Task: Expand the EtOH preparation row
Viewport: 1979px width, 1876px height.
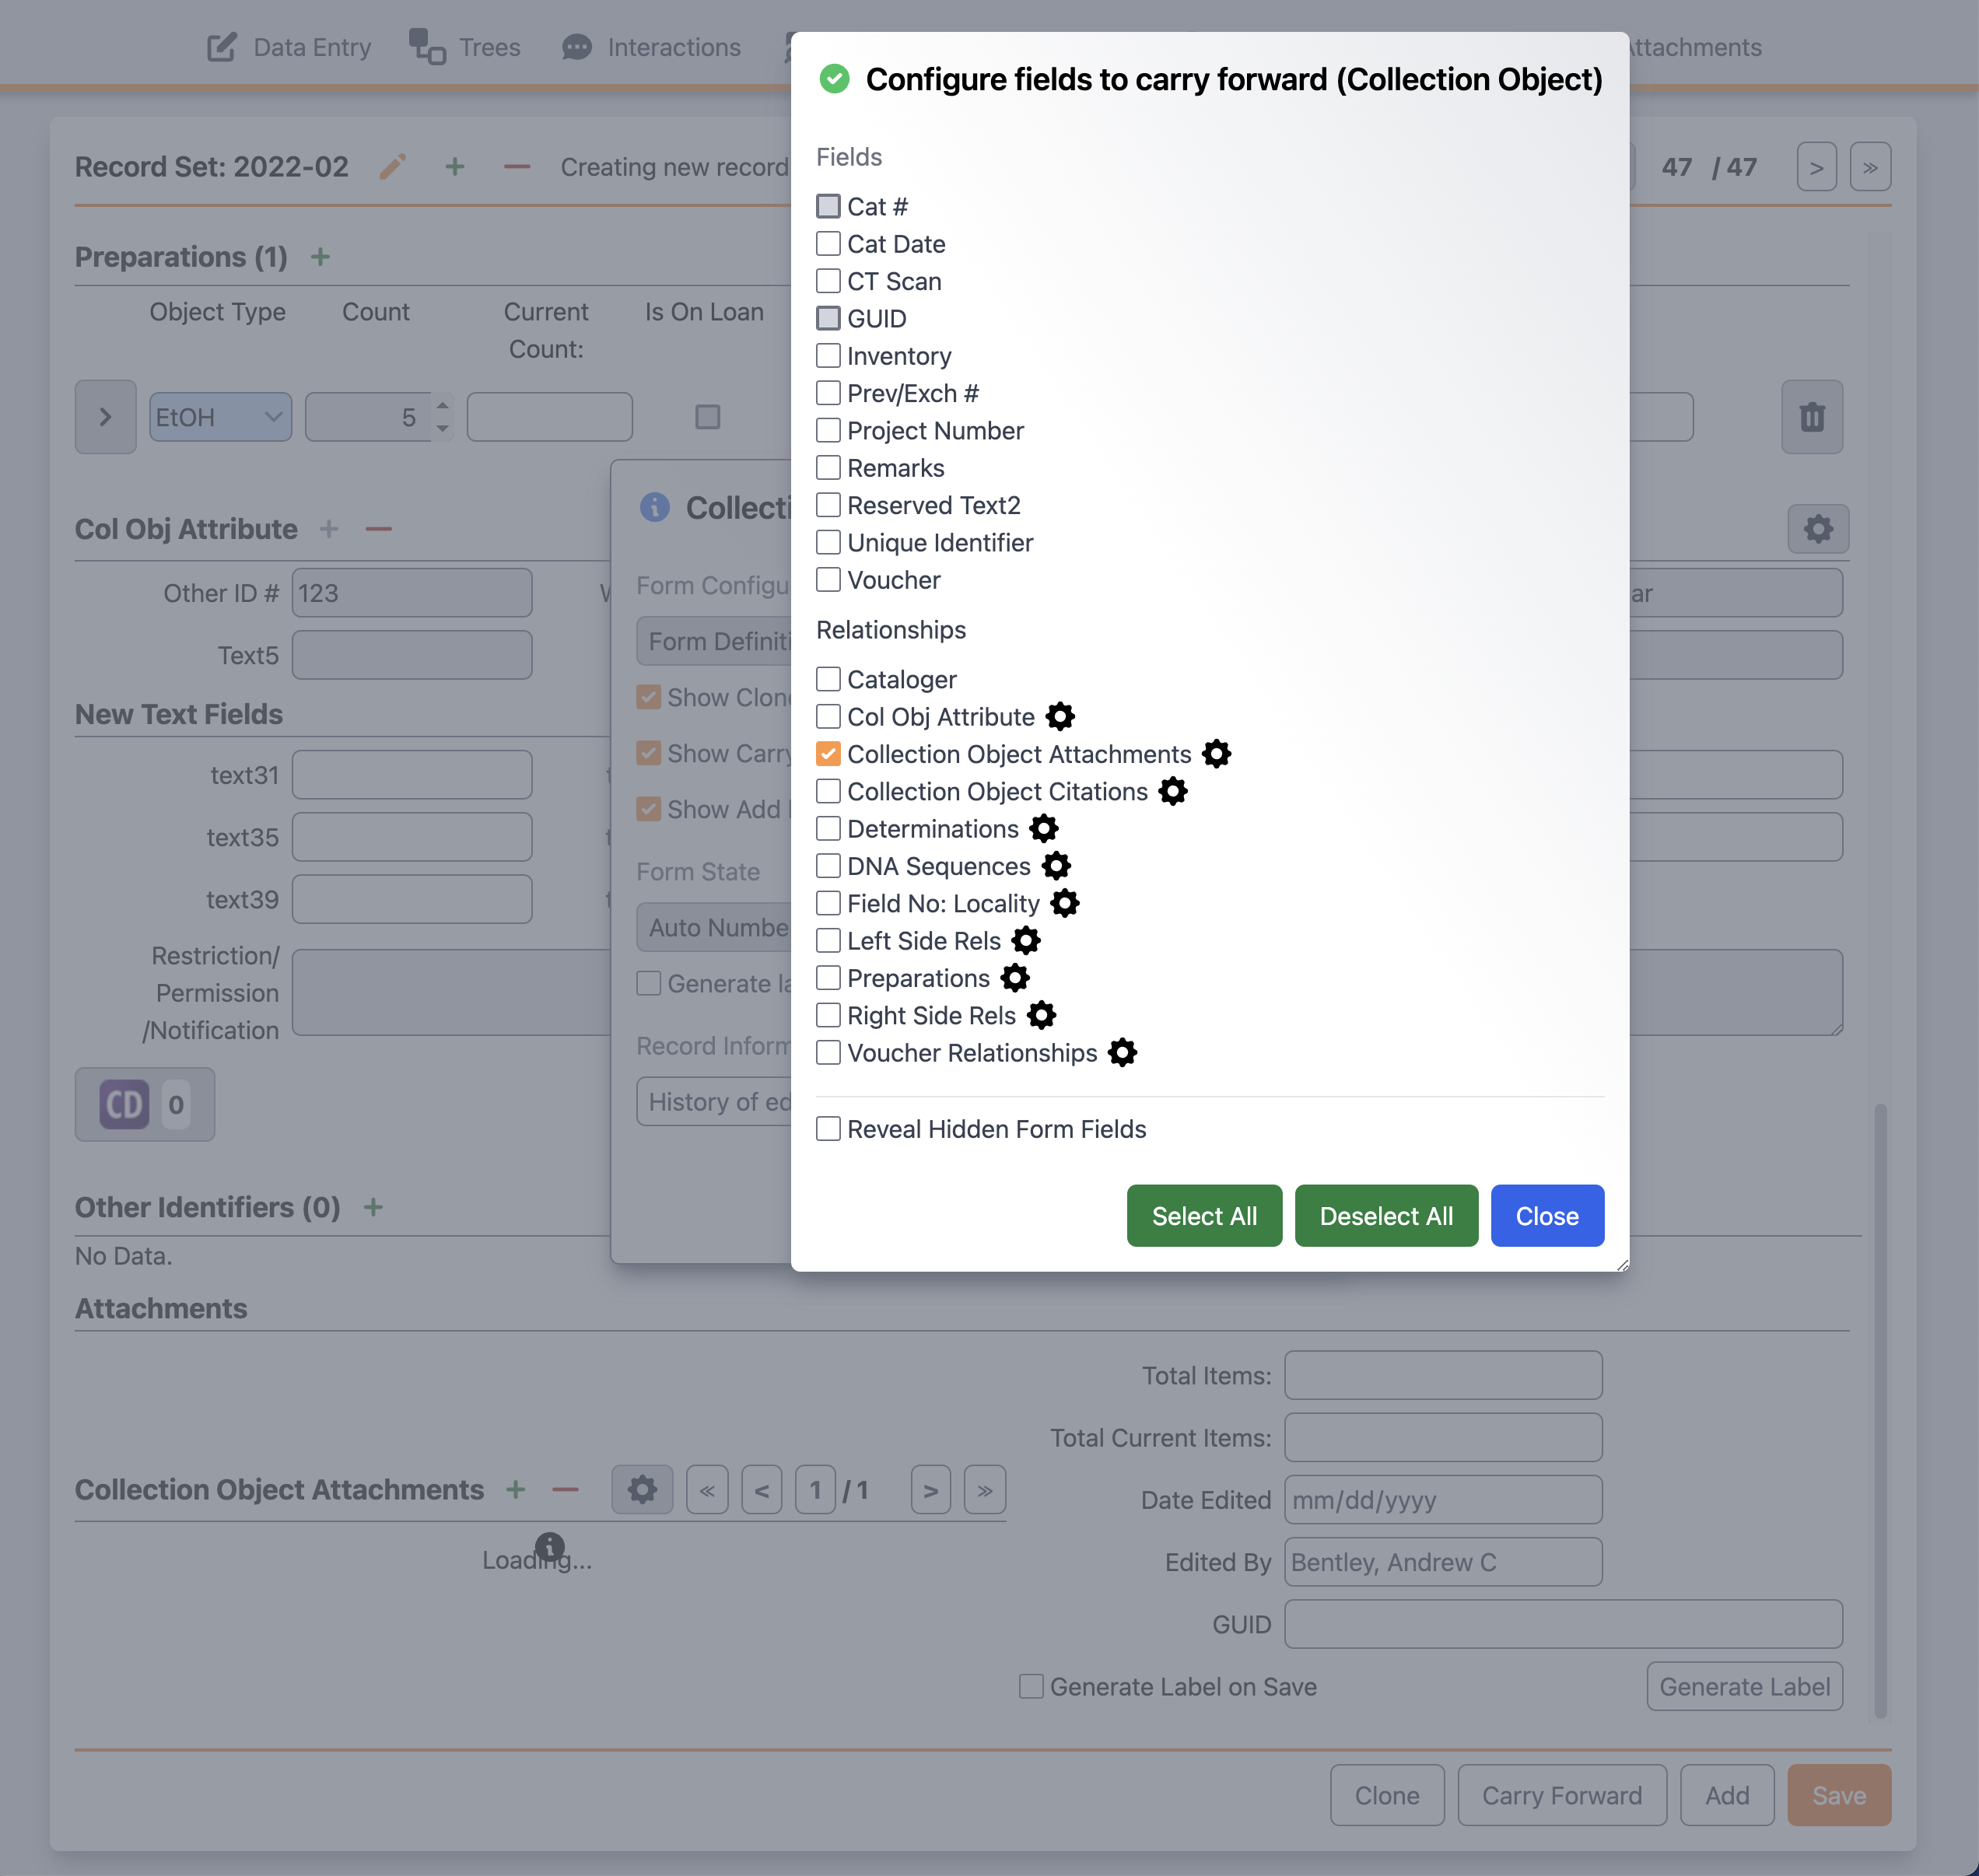Action: [105, 416]
